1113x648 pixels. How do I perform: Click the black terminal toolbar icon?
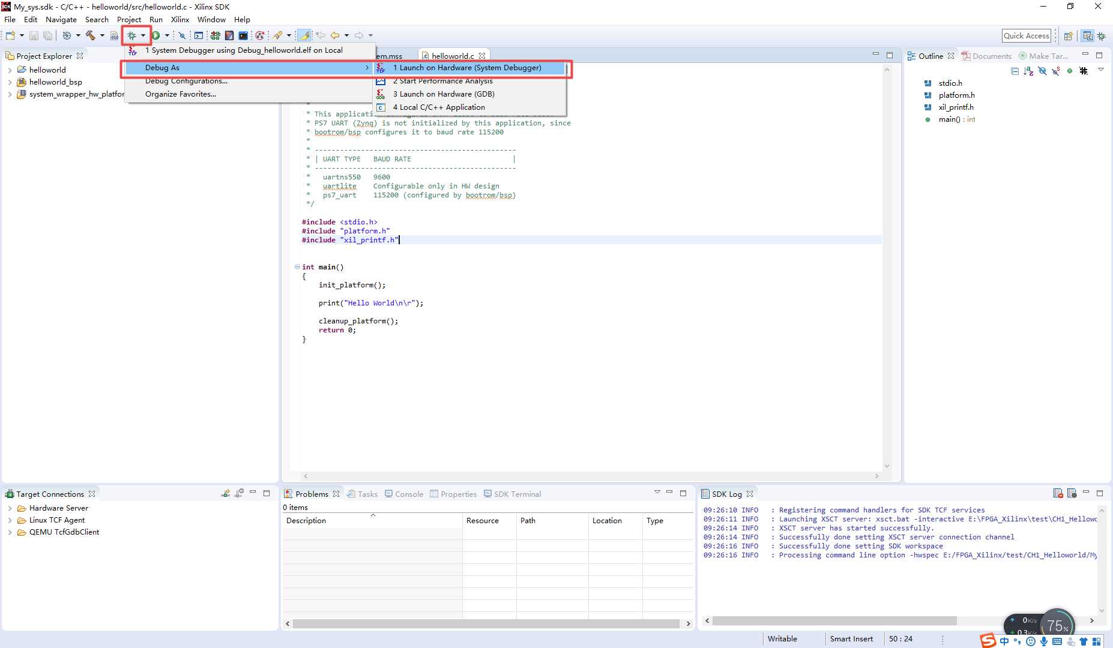tap(243, 35)
